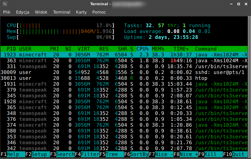The height and width of the screenshot is (159, 251).
Task: Toggle the F5 Tree view
Action: (112, 154)
